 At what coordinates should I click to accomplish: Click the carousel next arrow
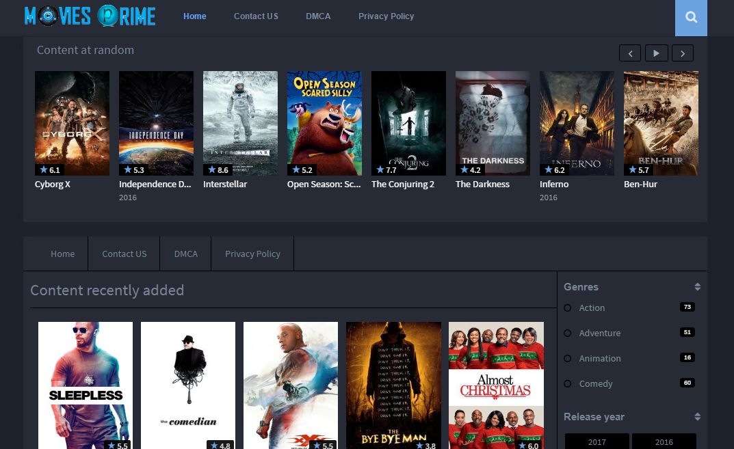tap(682, 53)
